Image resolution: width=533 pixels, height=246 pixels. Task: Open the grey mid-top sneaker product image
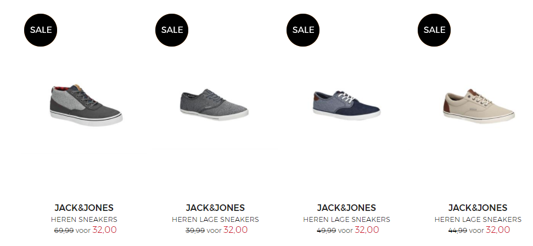(86, 105)
